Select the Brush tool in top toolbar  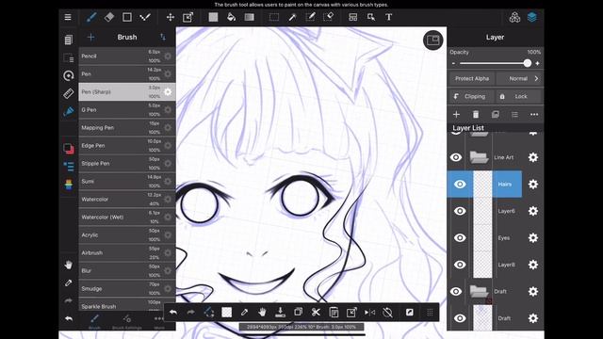(x=91, y=17)
